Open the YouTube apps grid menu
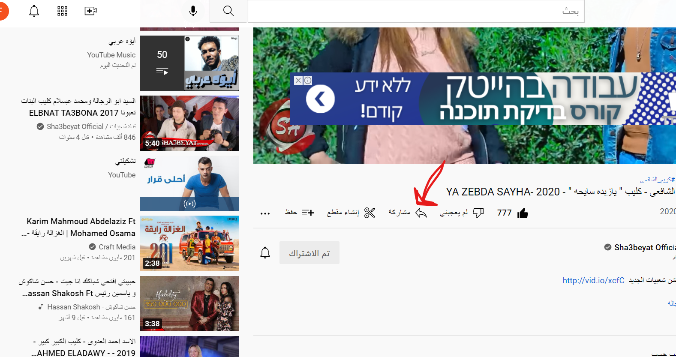Viewport: 676px width, 357px height. click(x=62, y=11)
